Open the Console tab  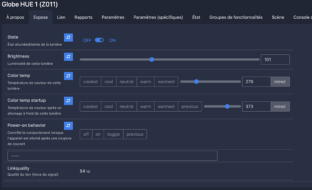coord(302,17)
